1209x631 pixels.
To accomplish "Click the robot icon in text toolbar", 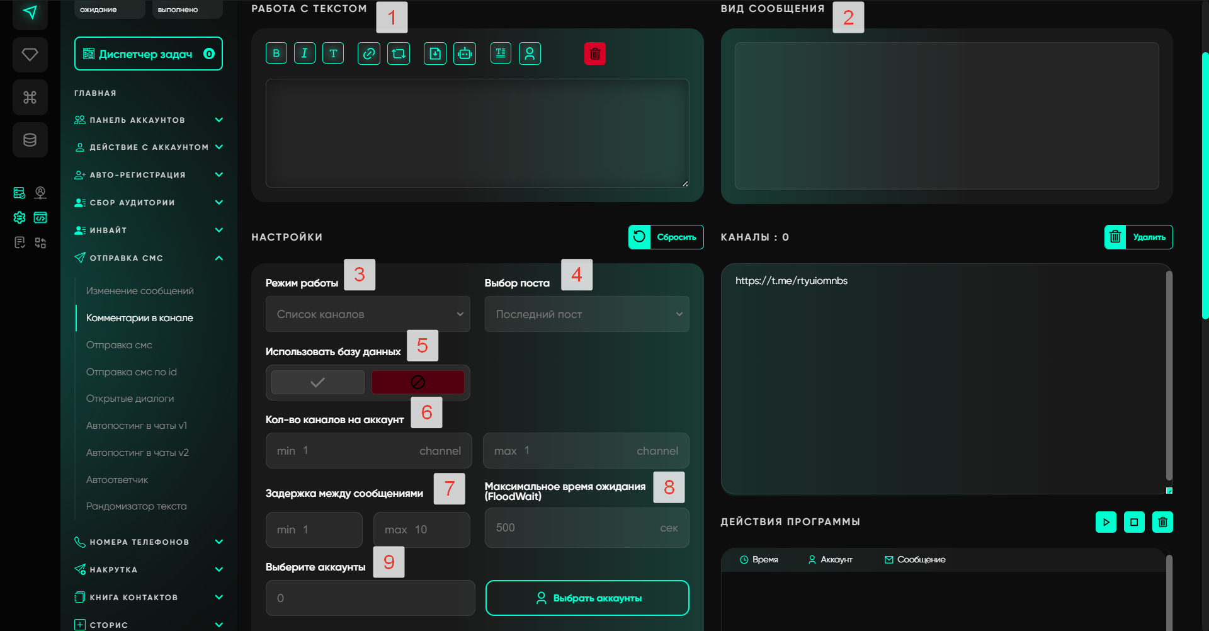I will coord(465,54).
